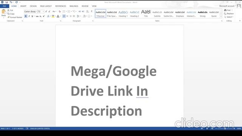Apply the Title style

[146, 14]
